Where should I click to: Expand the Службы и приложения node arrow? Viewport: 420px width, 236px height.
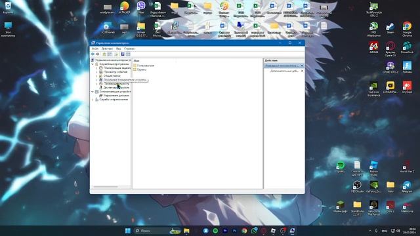pyautogui.click(x=93, y=100)
